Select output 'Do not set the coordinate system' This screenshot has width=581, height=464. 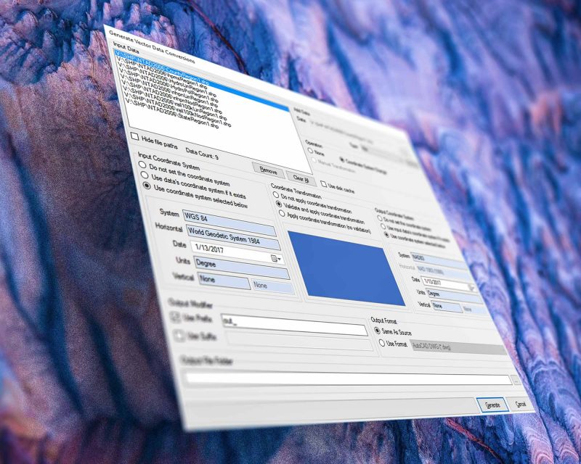380,218
